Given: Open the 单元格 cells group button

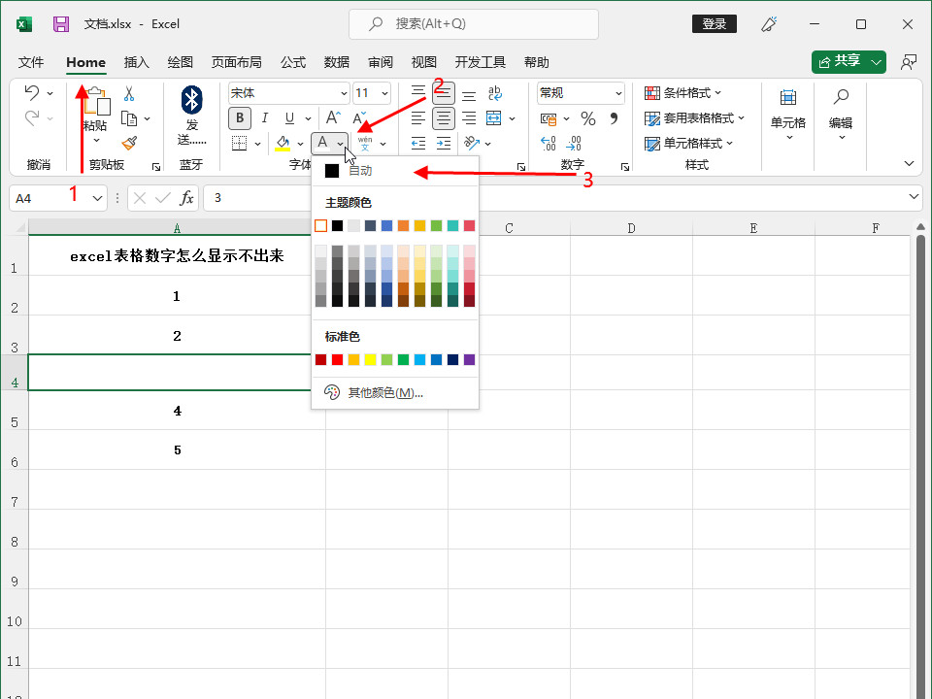Looking at the screenshot, I should 788,113.
